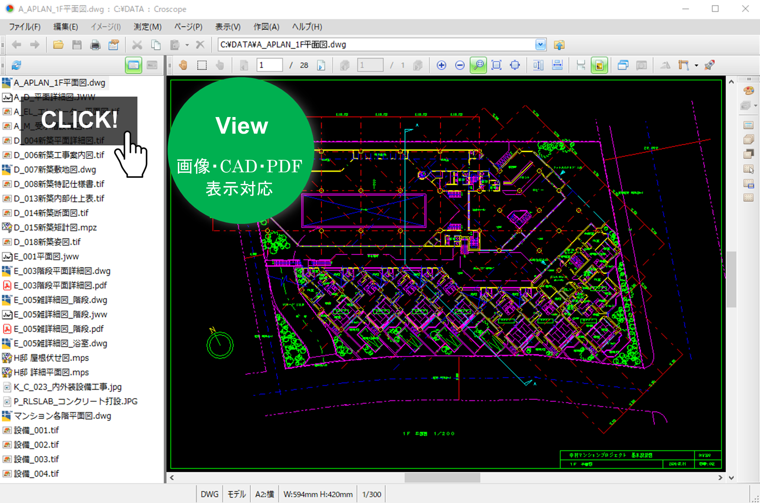Viewport: 760px width, 503px height.
Task: Toggle the active magnifier zoom mode
Action: click(x=479, y=65)
